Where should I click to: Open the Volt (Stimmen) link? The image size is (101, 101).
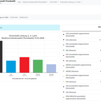pos(71,92)
